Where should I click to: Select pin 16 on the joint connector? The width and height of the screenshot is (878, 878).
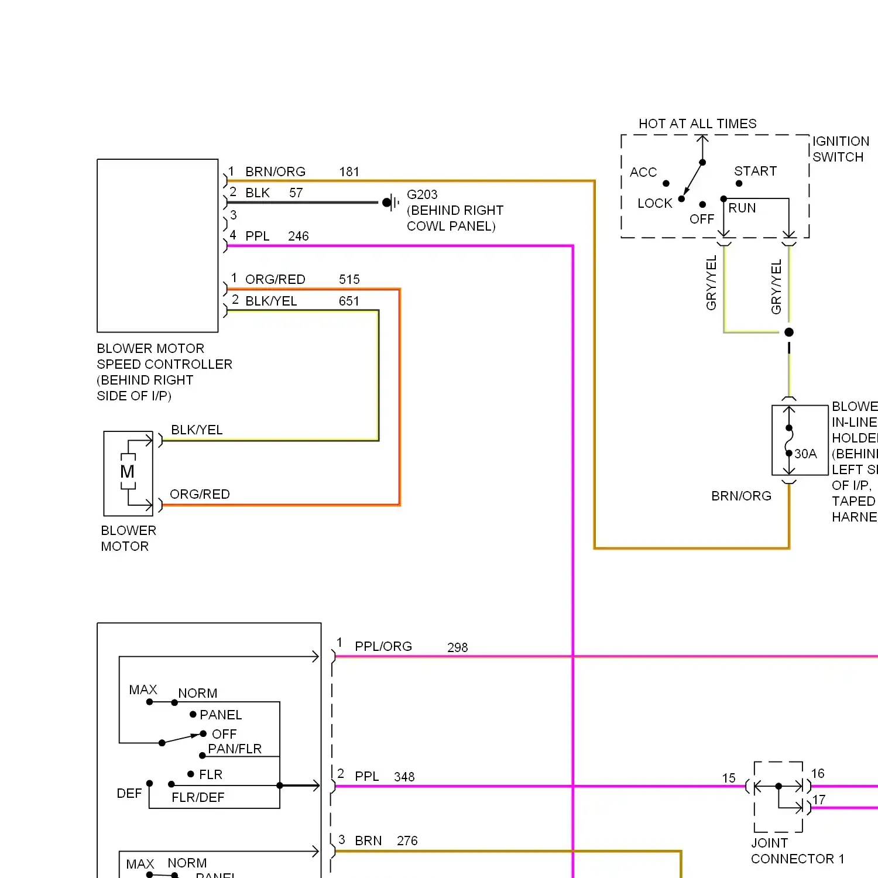(818, 773)
